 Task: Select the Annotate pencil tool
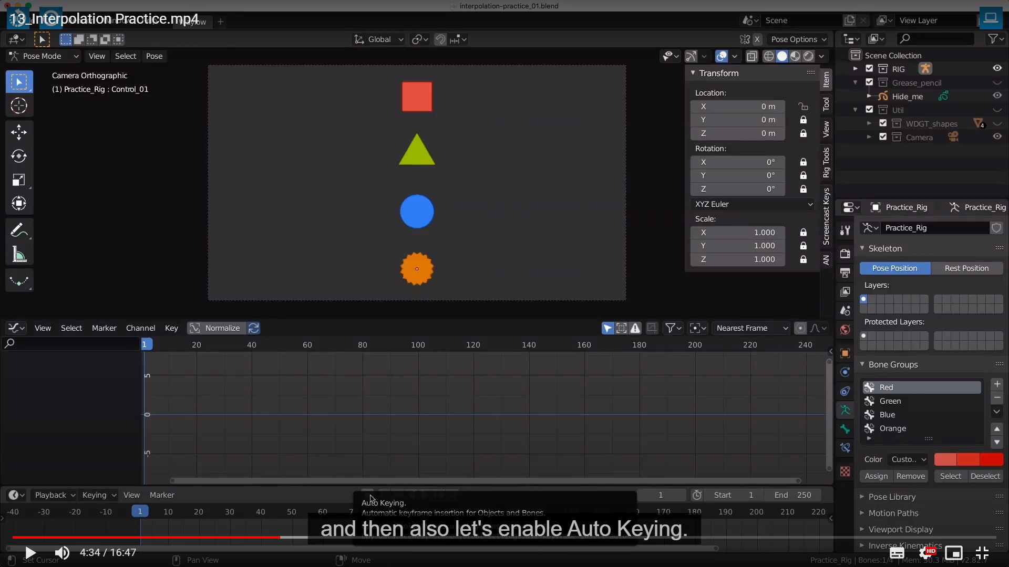(x=19, y=230)
